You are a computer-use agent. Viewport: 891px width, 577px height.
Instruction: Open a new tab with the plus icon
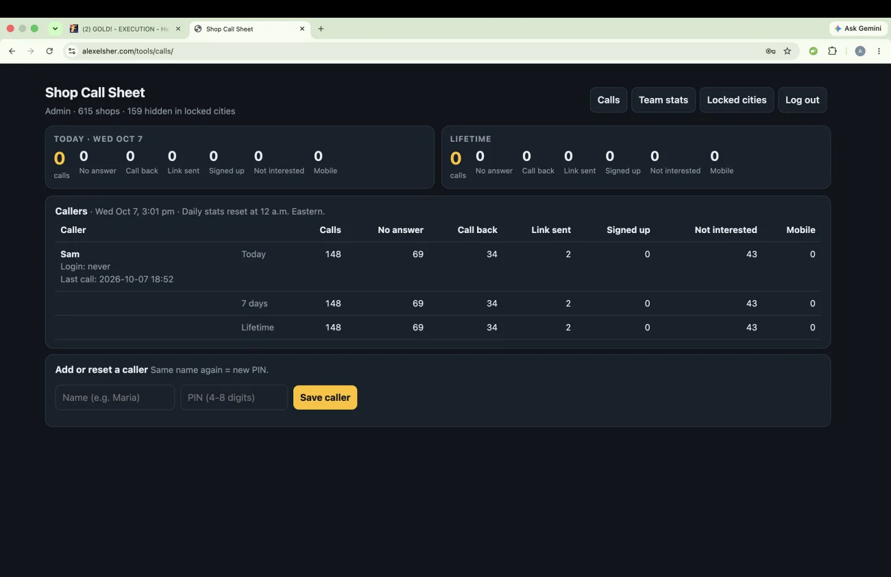pyautogui.click(x=321, y=29)
